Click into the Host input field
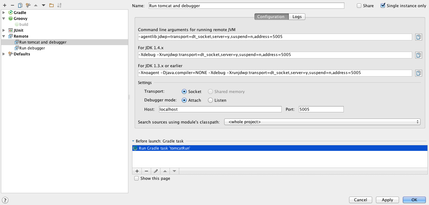Viewport: 429px width, 205px height. tap(220, 109)
